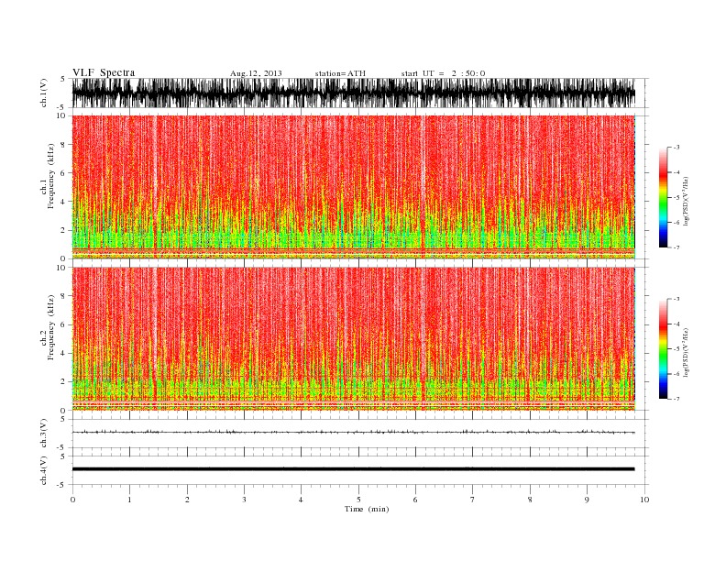Click the time axis tick label "6"
Viewport: 726px width, 561px height.
coord(415,500)
